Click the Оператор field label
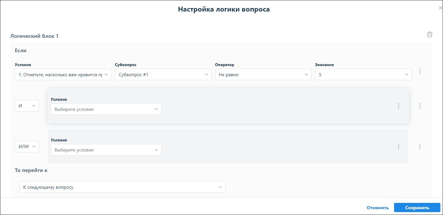The image size is (443, 215). tap(224, 65)
